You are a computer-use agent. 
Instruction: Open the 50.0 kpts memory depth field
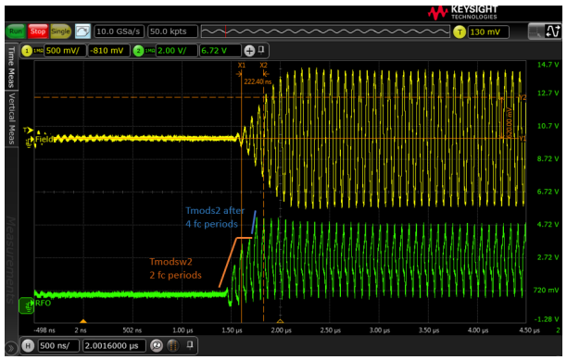pos(172,31)
